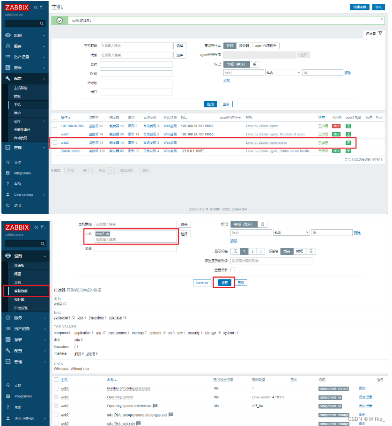Click the green ZBX badge in the web1 row
Viewport: 392px width, 426px height.
[x=336, y=134]
